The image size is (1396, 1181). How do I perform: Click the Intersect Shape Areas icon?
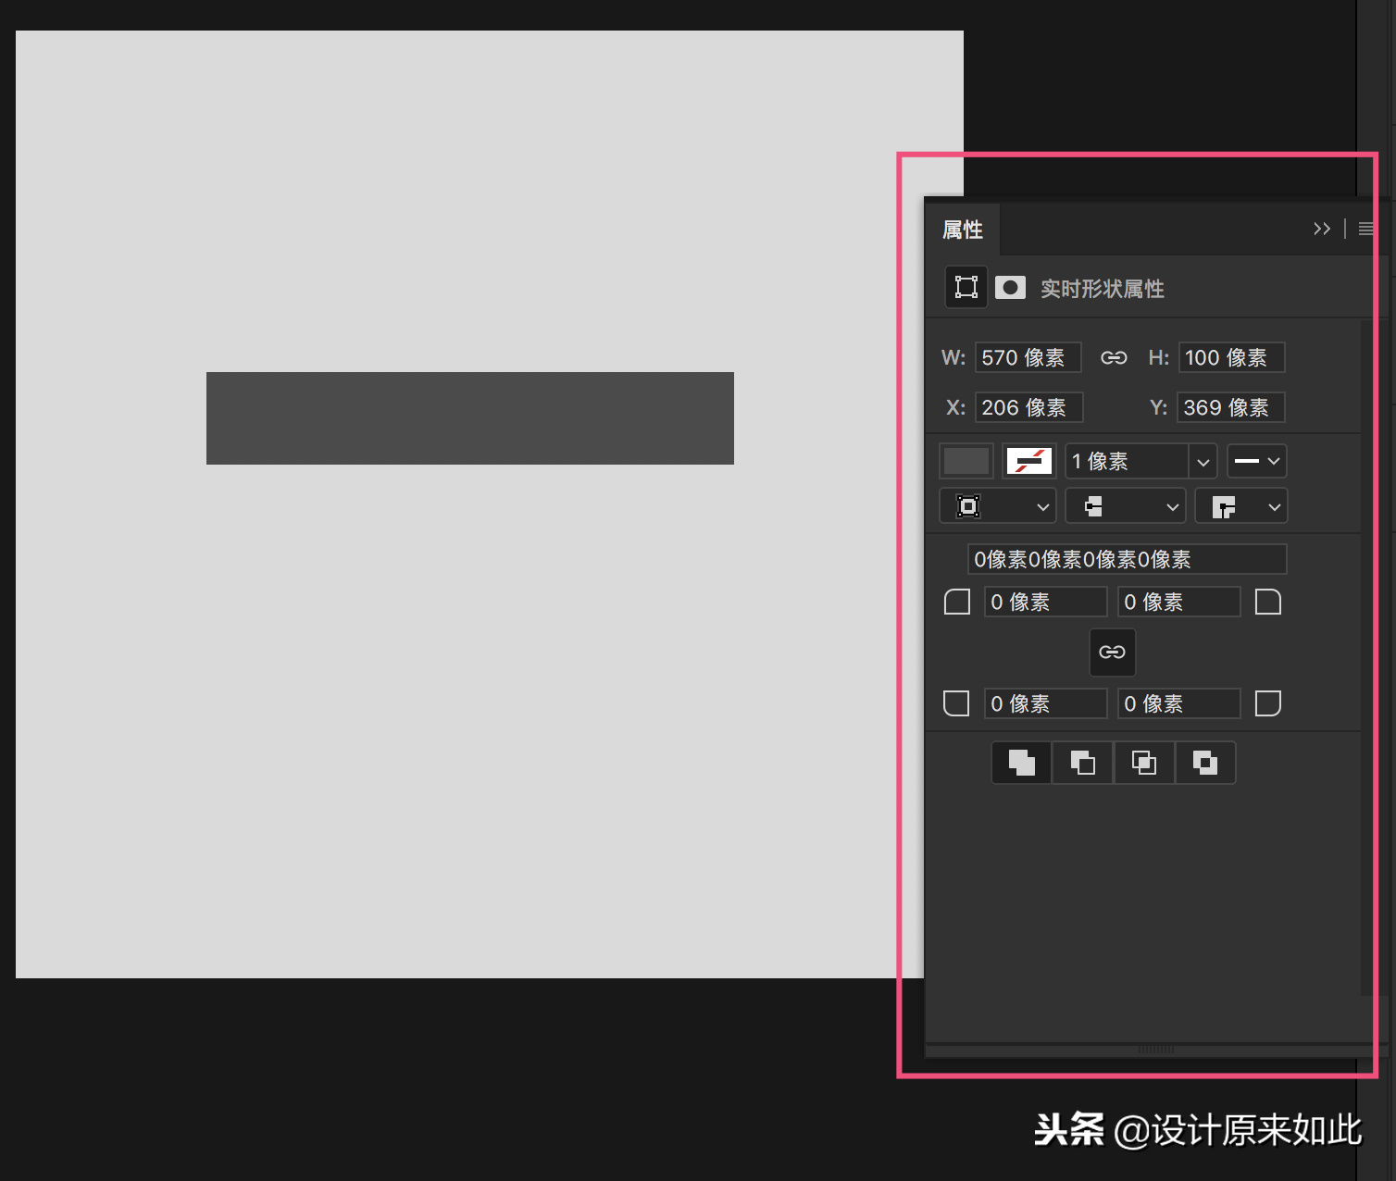point(1144,763)
